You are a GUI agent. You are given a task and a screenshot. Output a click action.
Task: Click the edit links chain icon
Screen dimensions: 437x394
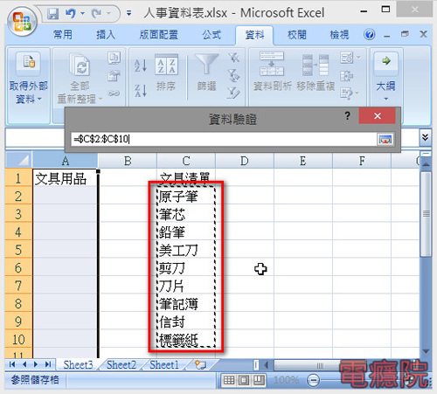click(x=114, y=93)
